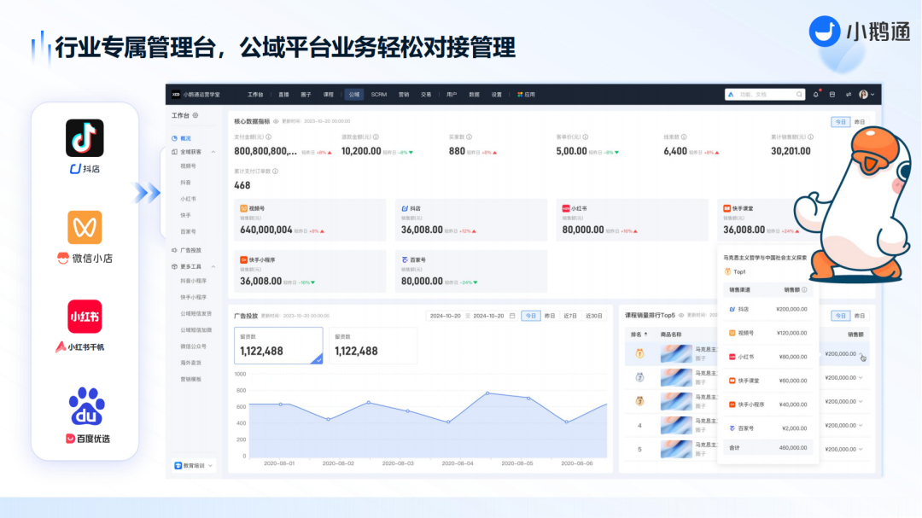Screen dimensions: 922x518
Task: Click the start date 2024-10-20 field
Action: pyautogui.click(x=445, y=316)
